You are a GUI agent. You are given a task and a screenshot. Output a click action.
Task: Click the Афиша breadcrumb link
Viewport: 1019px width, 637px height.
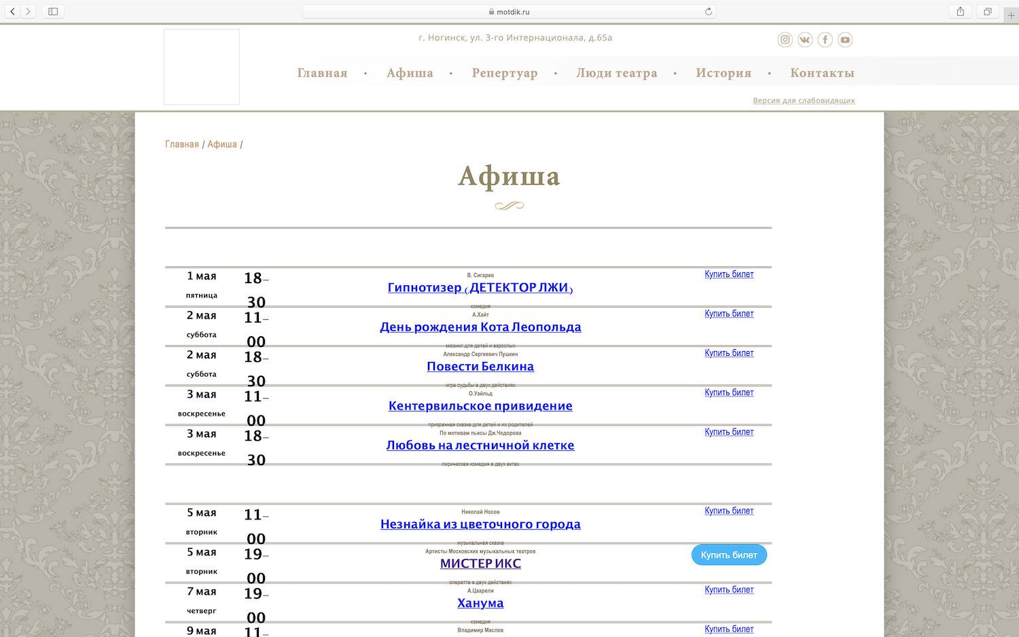(x=222, y=144)
